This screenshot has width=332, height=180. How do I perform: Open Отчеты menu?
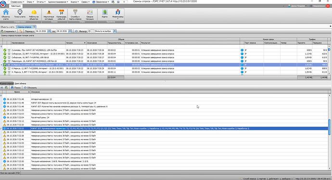(41, 2)
